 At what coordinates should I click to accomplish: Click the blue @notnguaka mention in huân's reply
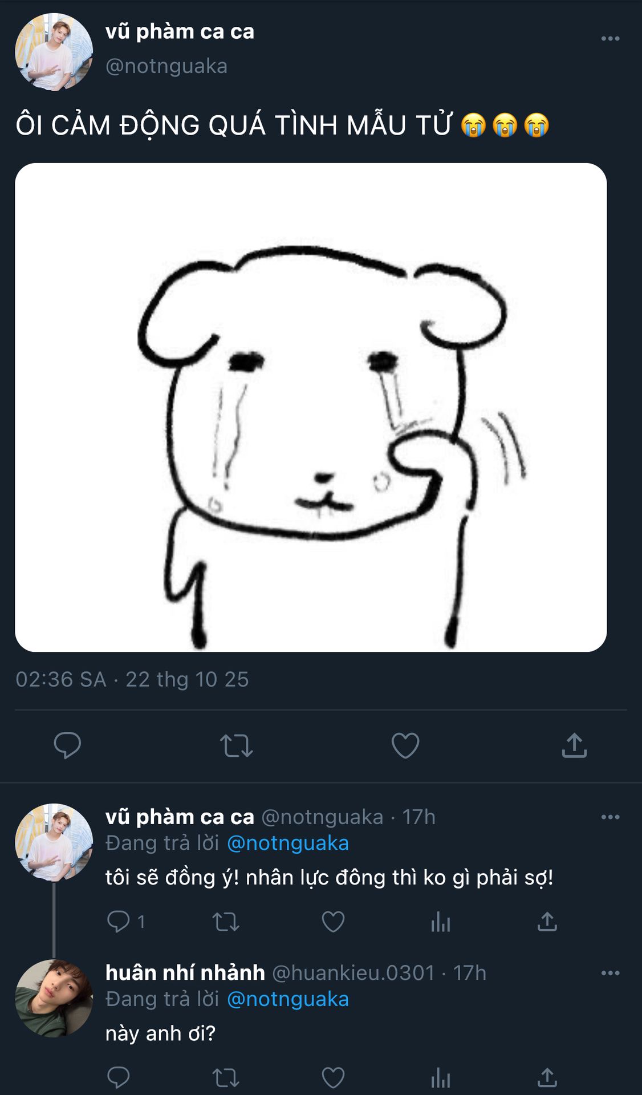[288, 999]
